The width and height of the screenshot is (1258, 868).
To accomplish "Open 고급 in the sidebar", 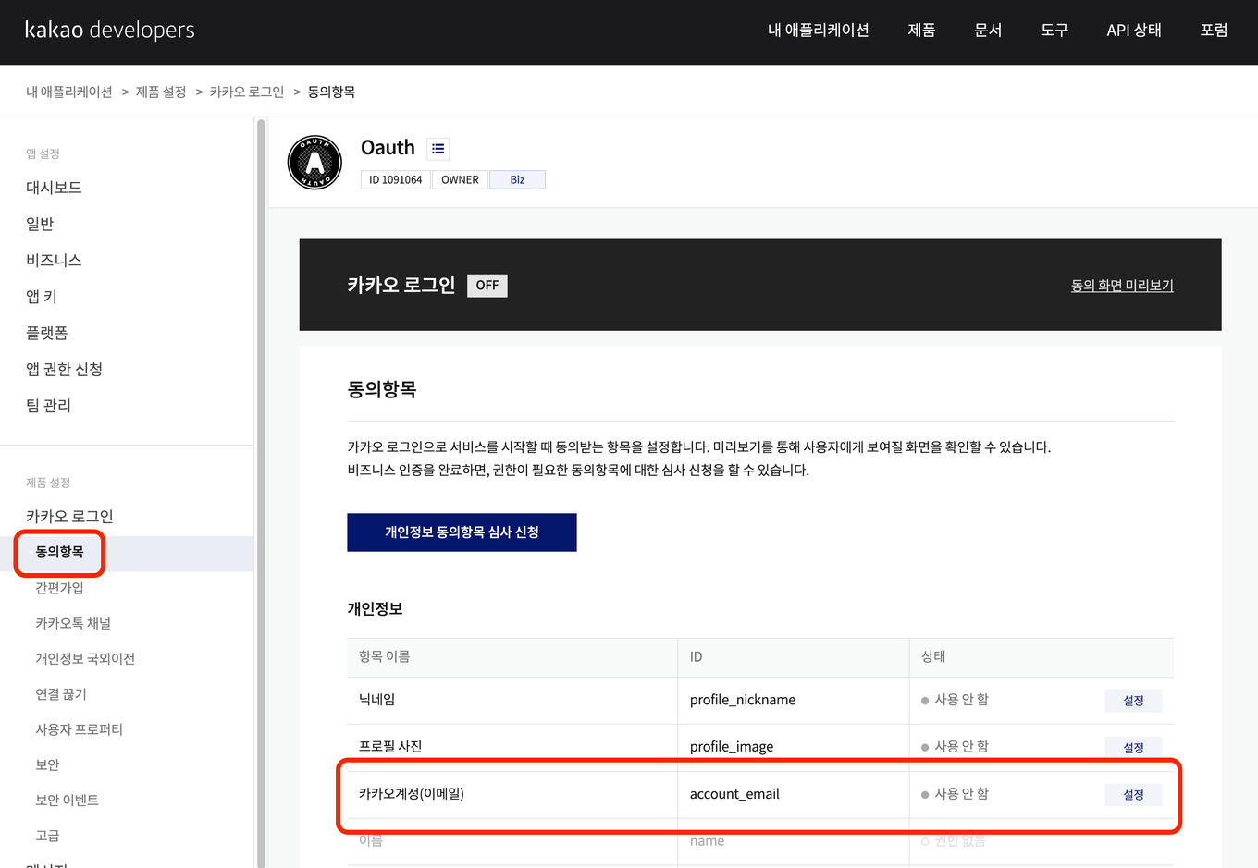I will click(x=47, y=836).
